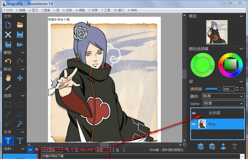Open the C 效果 menu
Image resolution: width=248 pixels, height=165 pixels.
(93, 10)
